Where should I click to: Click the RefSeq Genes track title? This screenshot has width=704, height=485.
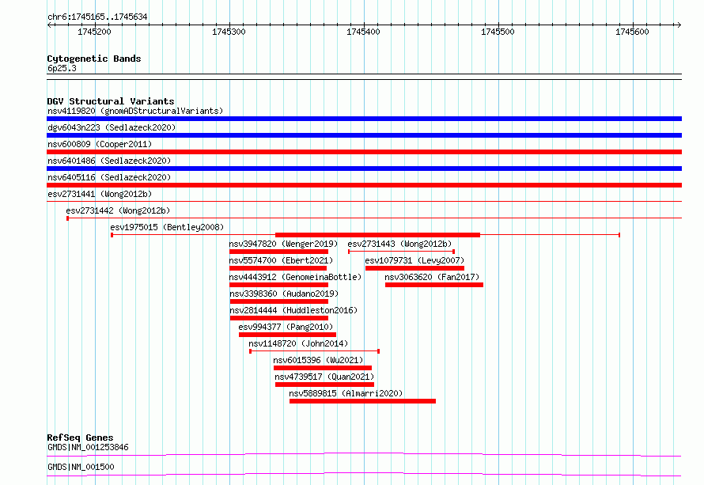[x=80, y=438]
